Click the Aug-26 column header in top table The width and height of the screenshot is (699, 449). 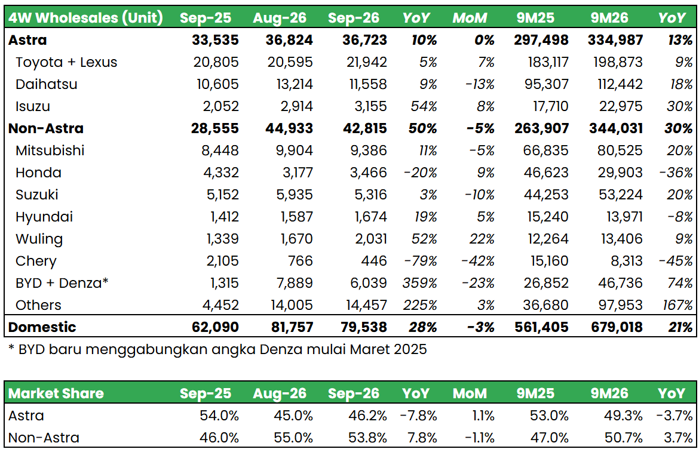coord(280,18)
